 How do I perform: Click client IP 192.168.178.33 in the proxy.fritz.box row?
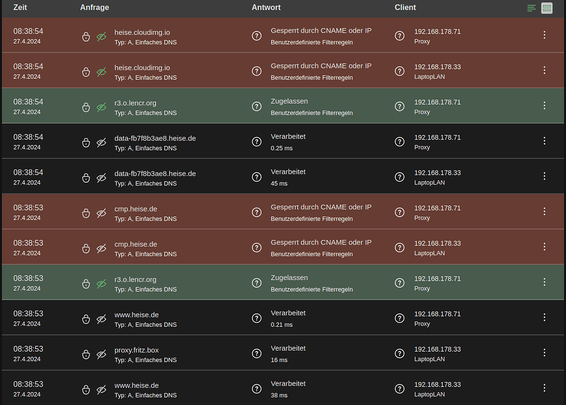point(437,349)
